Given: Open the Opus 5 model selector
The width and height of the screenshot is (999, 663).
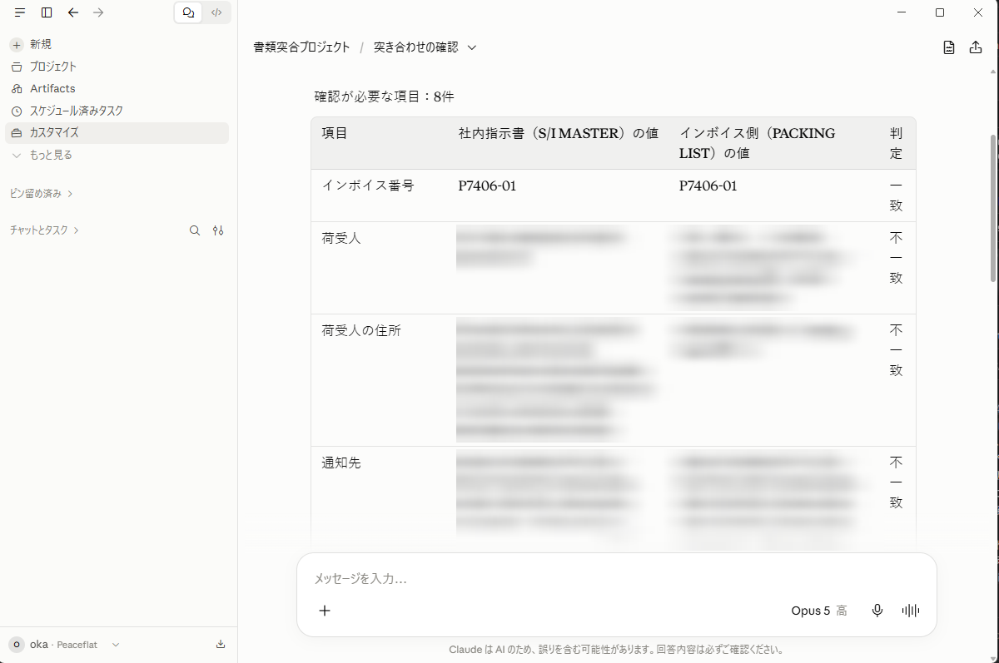Looking at the screenshot, I should coord(819,611).
